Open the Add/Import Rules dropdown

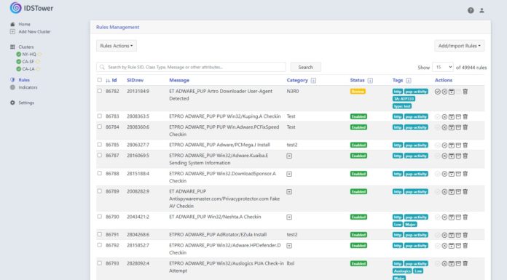click(459, 46)
